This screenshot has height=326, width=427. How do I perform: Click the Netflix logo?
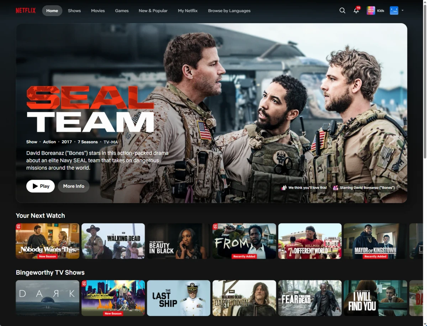click(x=26, y=11)
